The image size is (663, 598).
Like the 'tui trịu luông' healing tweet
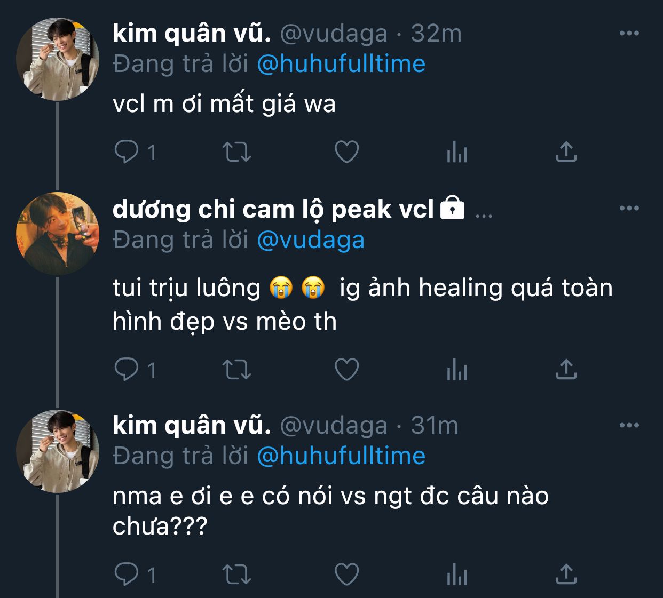point(346,369)
